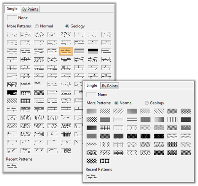198x186 pixels.
Task: Choose the None swatch in back panel
Action: click(x=12, y=18)
